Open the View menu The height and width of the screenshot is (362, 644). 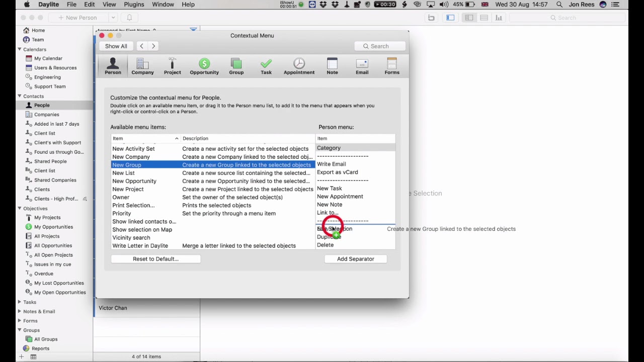pos(109,5)
